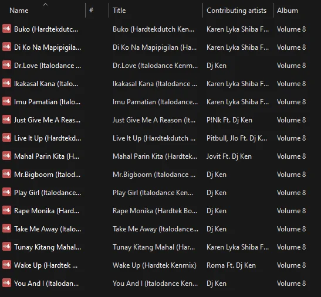Click title You And I (Italodance Ken...

(x=155, y=284)
